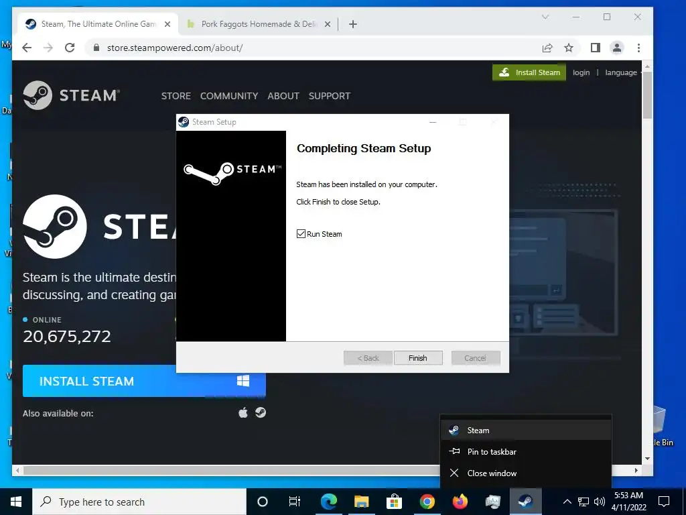Open volume tray icon

pyautogui.click(x=600, y=502)
